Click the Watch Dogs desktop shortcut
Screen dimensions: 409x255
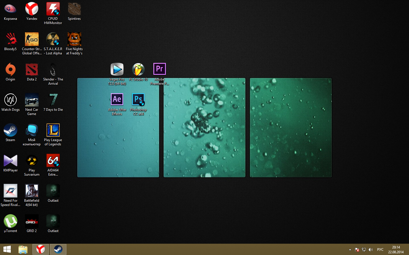click(x=11, y=100)
